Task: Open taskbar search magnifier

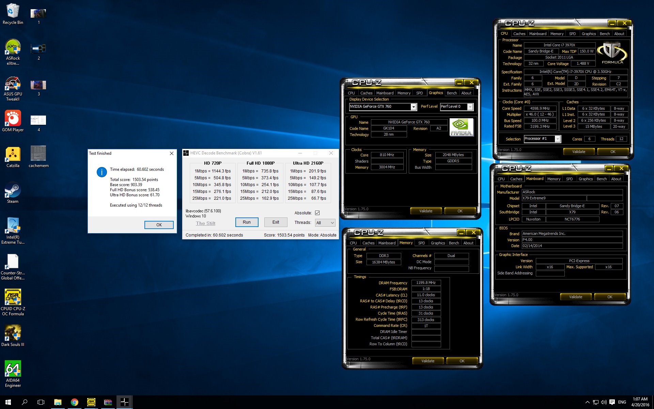Action: coord(25,402)
